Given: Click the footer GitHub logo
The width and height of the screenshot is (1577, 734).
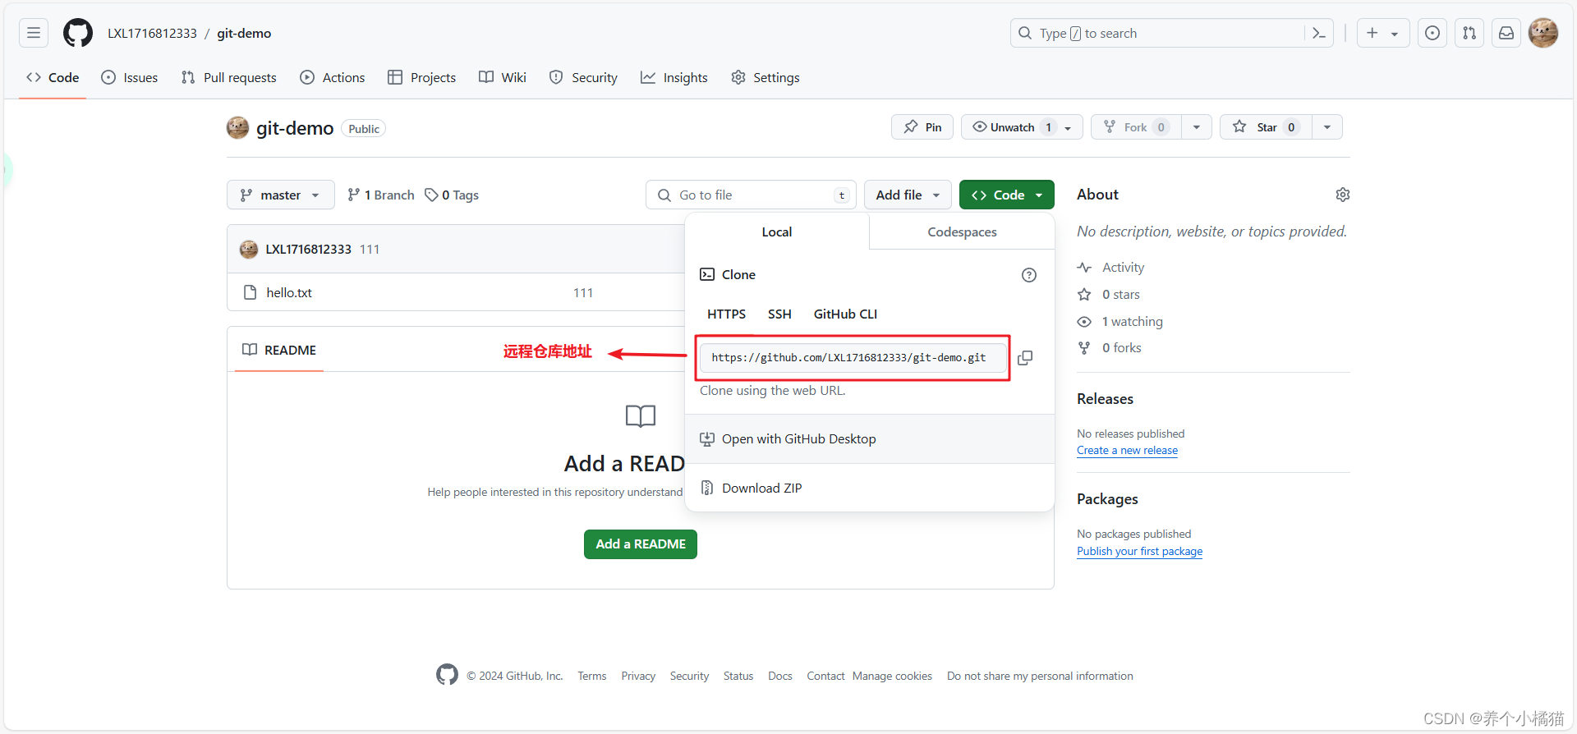Looking at the screenshot, I should (x=447, y=675).
